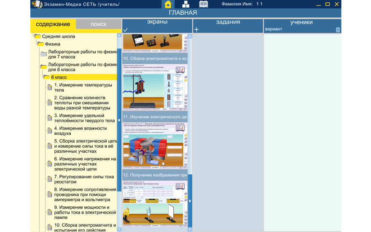The height and width of the screenshot is (232, 371).
Task: Open lab 2 Сравнение количеств теплоты
Action: click(82, 103)
